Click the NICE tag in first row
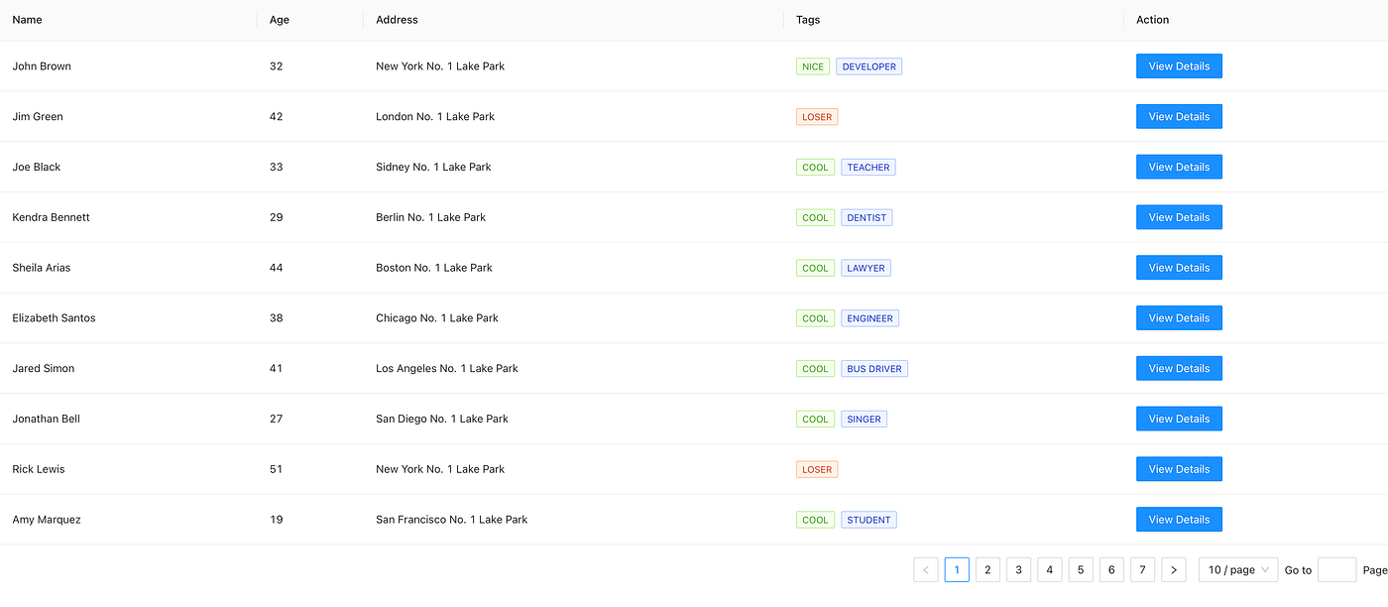 coord(813,66)
